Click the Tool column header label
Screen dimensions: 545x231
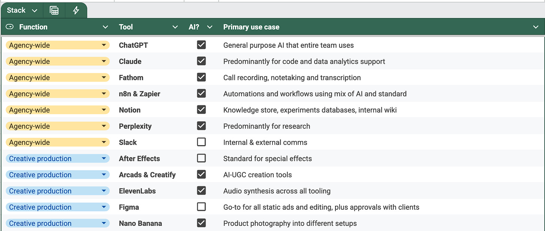coord(126,27)
